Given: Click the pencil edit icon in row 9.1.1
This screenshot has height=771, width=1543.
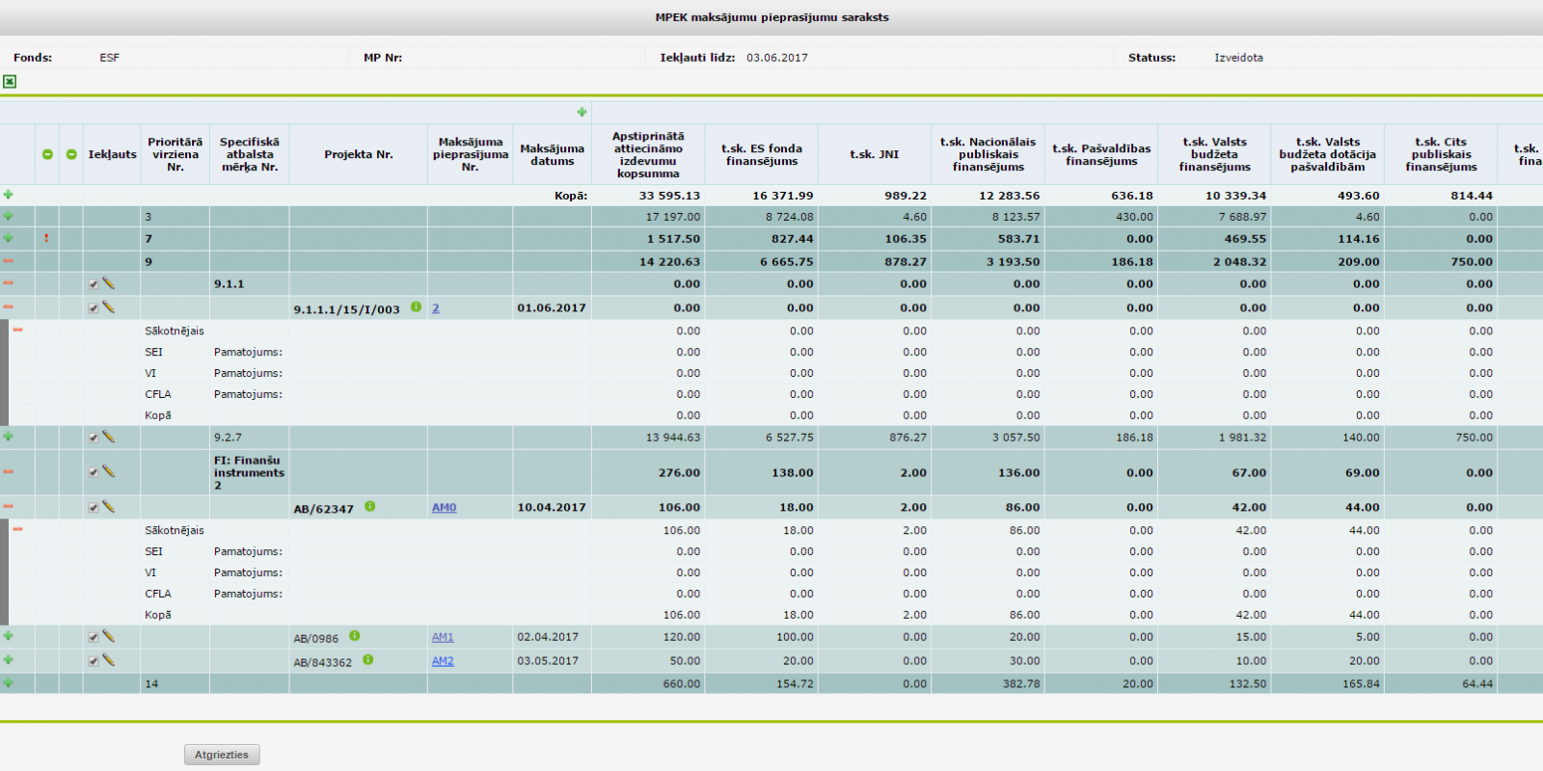Looking at the screenshot, I should [x=109, y=283].
